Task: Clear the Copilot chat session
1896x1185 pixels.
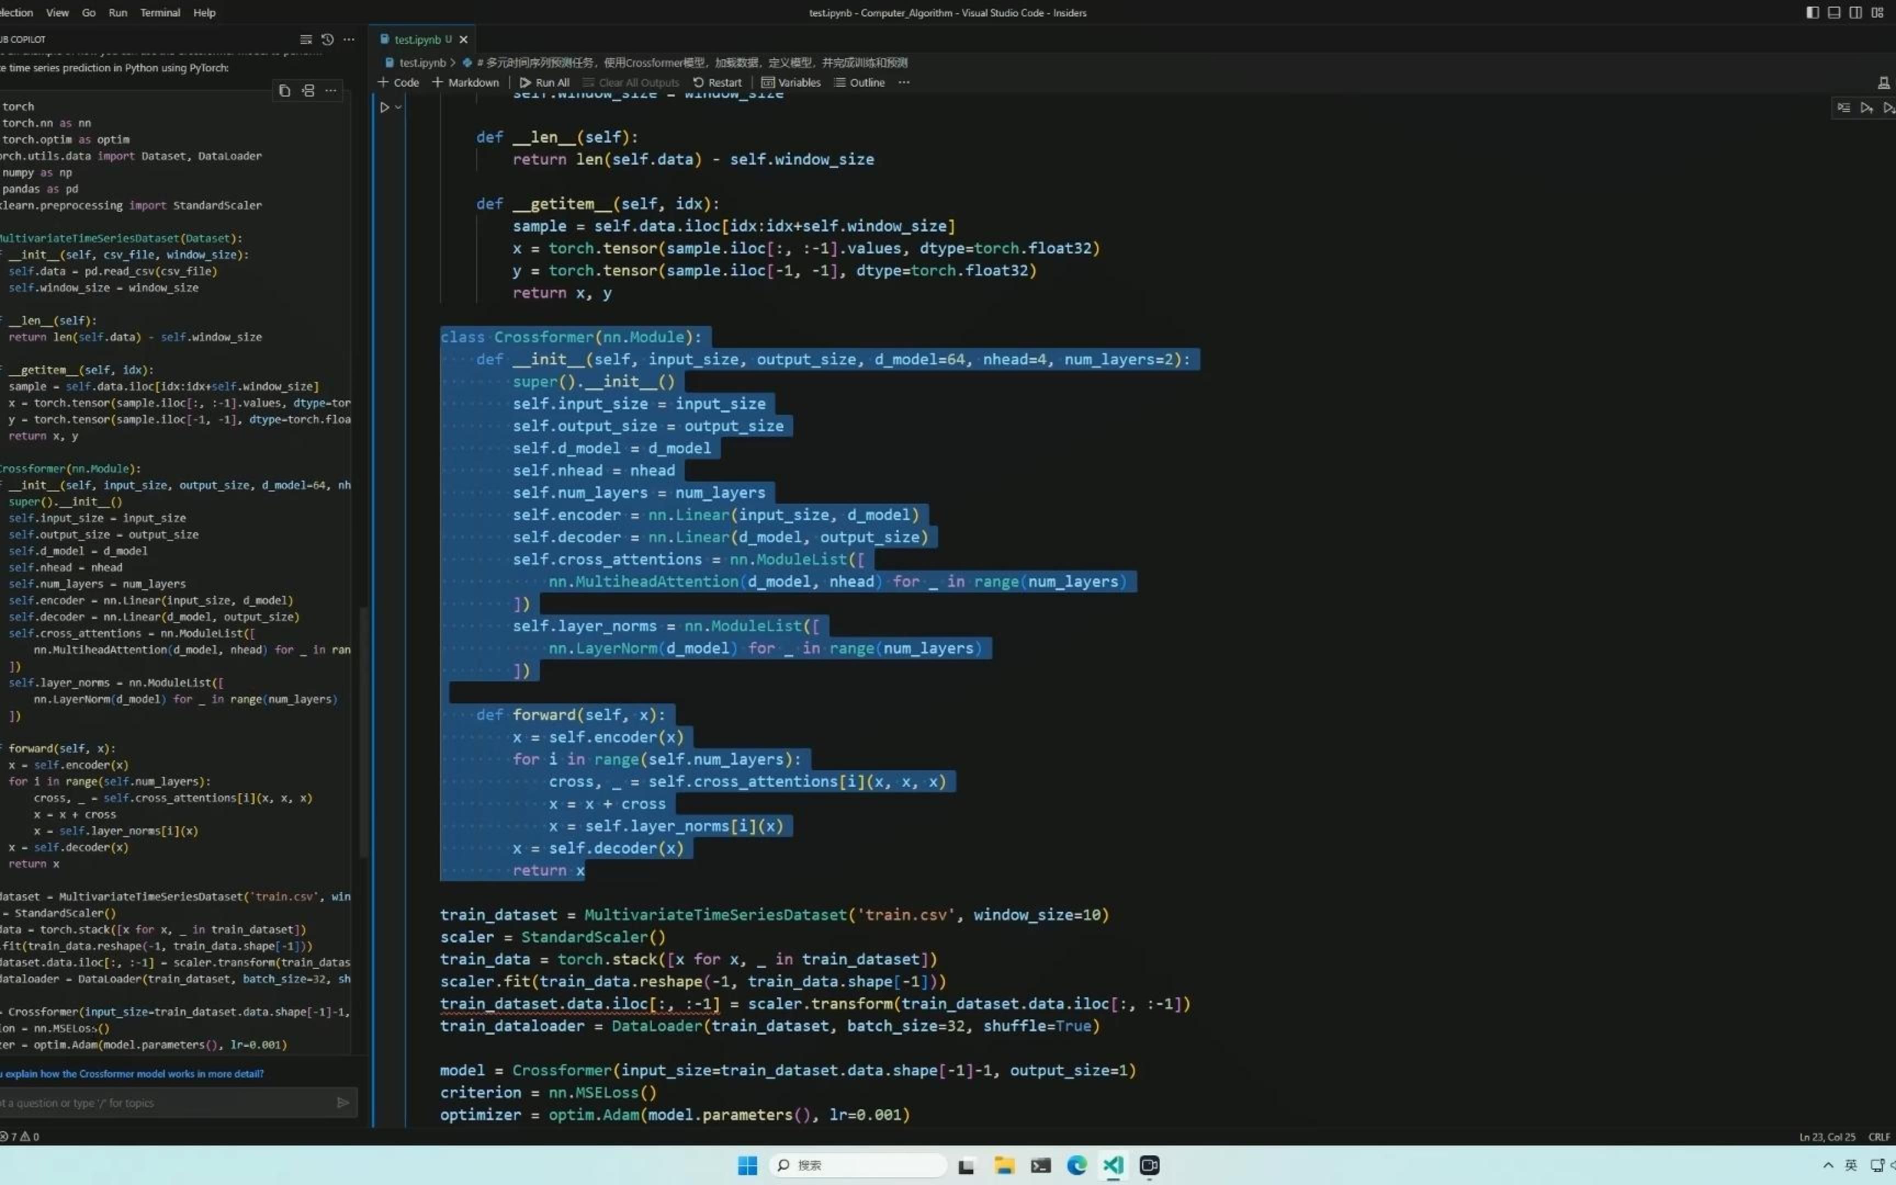Action: [306, 39]
